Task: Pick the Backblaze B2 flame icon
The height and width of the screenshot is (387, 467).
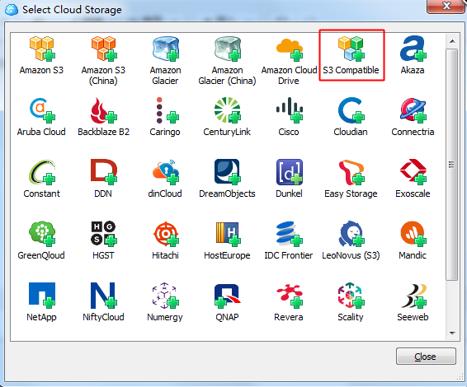Action: (104, 110)
